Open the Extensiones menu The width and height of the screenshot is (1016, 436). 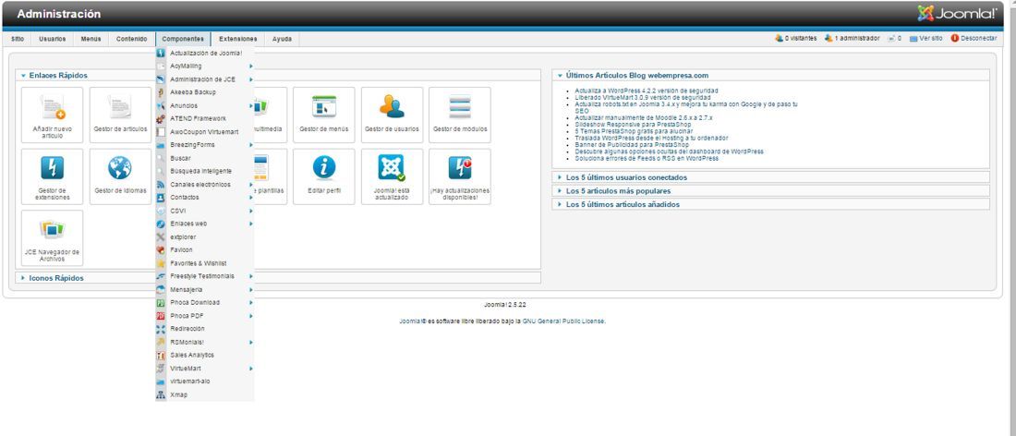click(237, 39)
